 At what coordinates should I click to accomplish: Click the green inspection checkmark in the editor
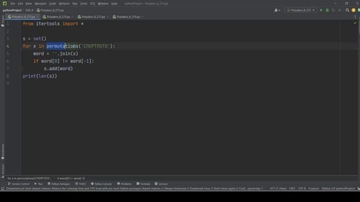(x=355, y=23)
